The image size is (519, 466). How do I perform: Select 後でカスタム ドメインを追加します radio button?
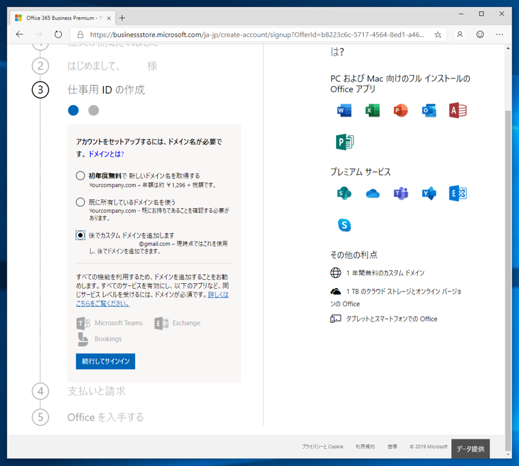[x=80, y=235]
